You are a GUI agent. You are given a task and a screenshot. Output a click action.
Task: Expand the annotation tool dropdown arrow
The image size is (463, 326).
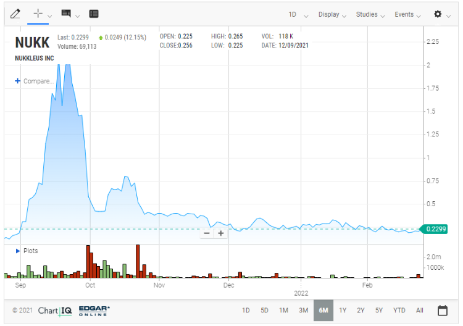(77, 16)
